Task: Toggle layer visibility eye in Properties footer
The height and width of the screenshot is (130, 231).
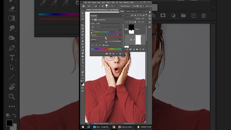Action: pyautogui.click(x=117, y=54)
